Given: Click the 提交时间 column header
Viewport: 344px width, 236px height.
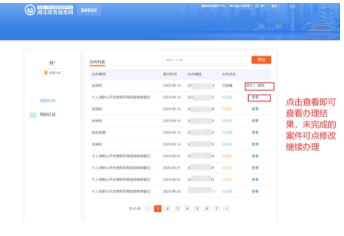Looking at the screenshot, I should pos(170,74).
